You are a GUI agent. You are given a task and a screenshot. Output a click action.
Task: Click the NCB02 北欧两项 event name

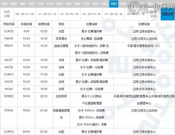point(61,96)
